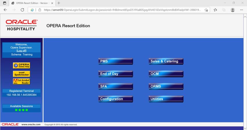Open End of Day module
247x130 pixels.
click(x=116, y=74)
